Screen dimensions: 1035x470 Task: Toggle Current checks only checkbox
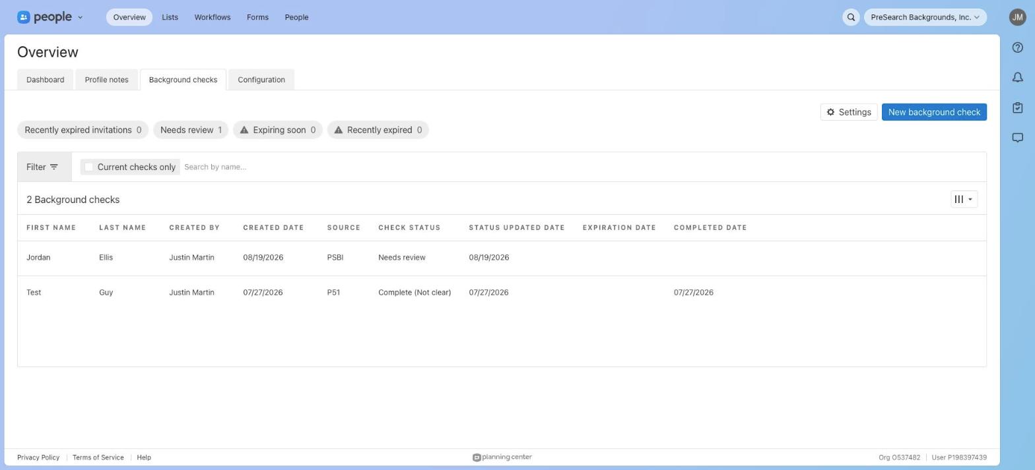[89, 167]
